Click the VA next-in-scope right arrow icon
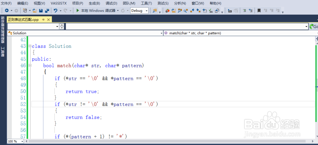This screenshot has height=145, width=318. 198,11
